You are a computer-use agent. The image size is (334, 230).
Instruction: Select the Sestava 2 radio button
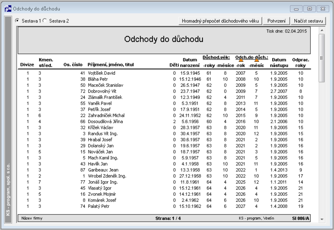[45, 20]
